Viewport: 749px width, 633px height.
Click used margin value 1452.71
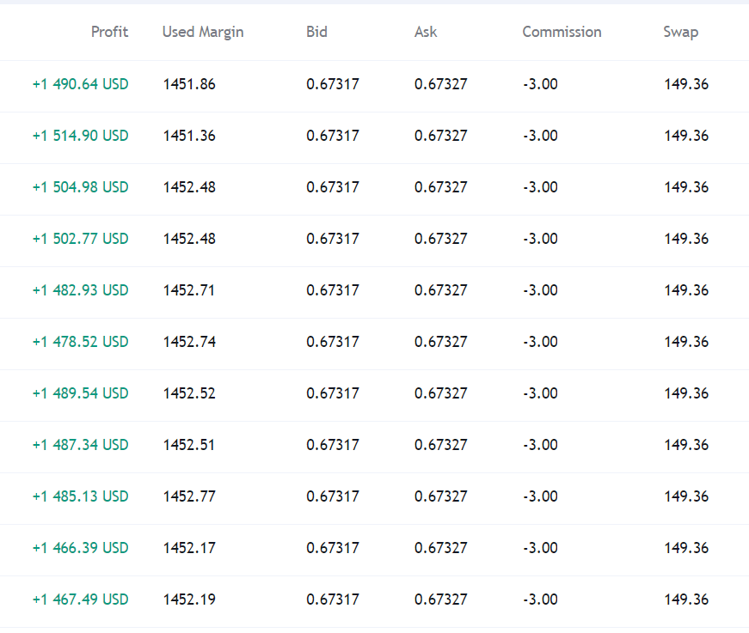pyautogui.click(x=189, y=290)
